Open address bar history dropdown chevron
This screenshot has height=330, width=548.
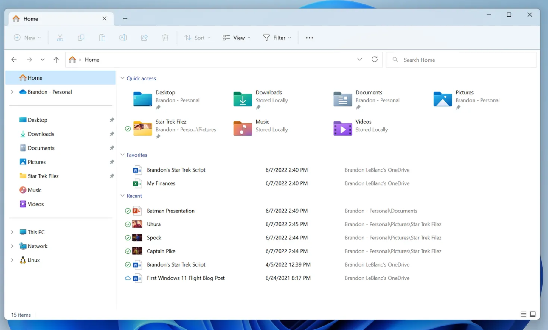[x=360, y=59]
